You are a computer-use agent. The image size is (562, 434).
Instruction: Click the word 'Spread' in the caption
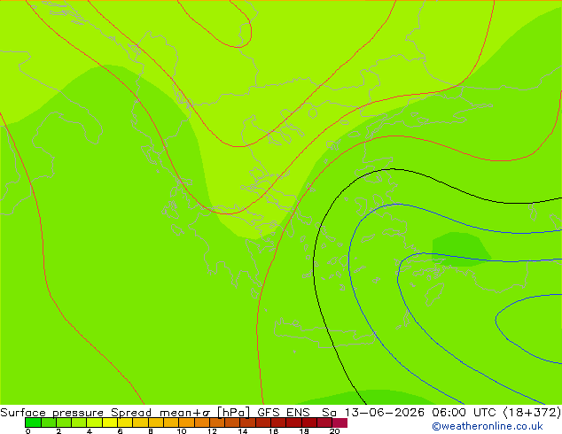coord(131,413)
